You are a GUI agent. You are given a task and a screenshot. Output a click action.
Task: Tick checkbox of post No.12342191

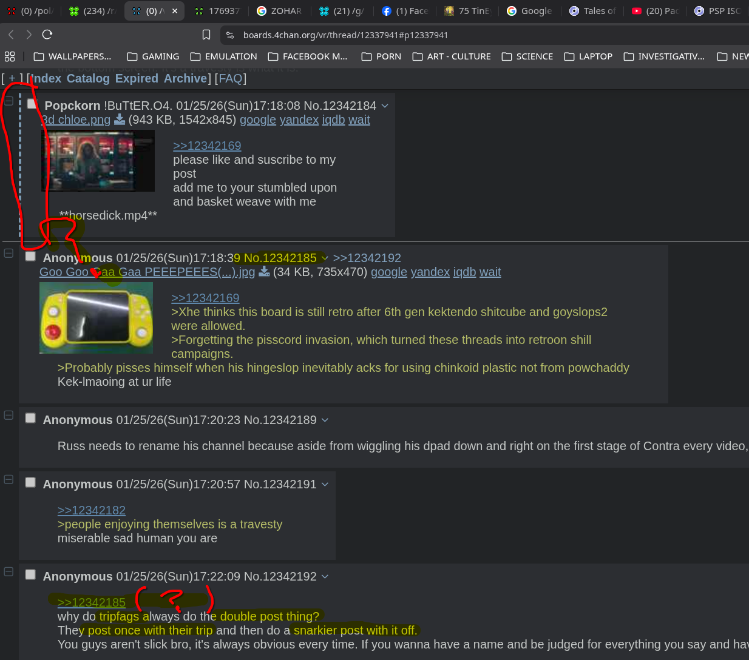point(30,482)
